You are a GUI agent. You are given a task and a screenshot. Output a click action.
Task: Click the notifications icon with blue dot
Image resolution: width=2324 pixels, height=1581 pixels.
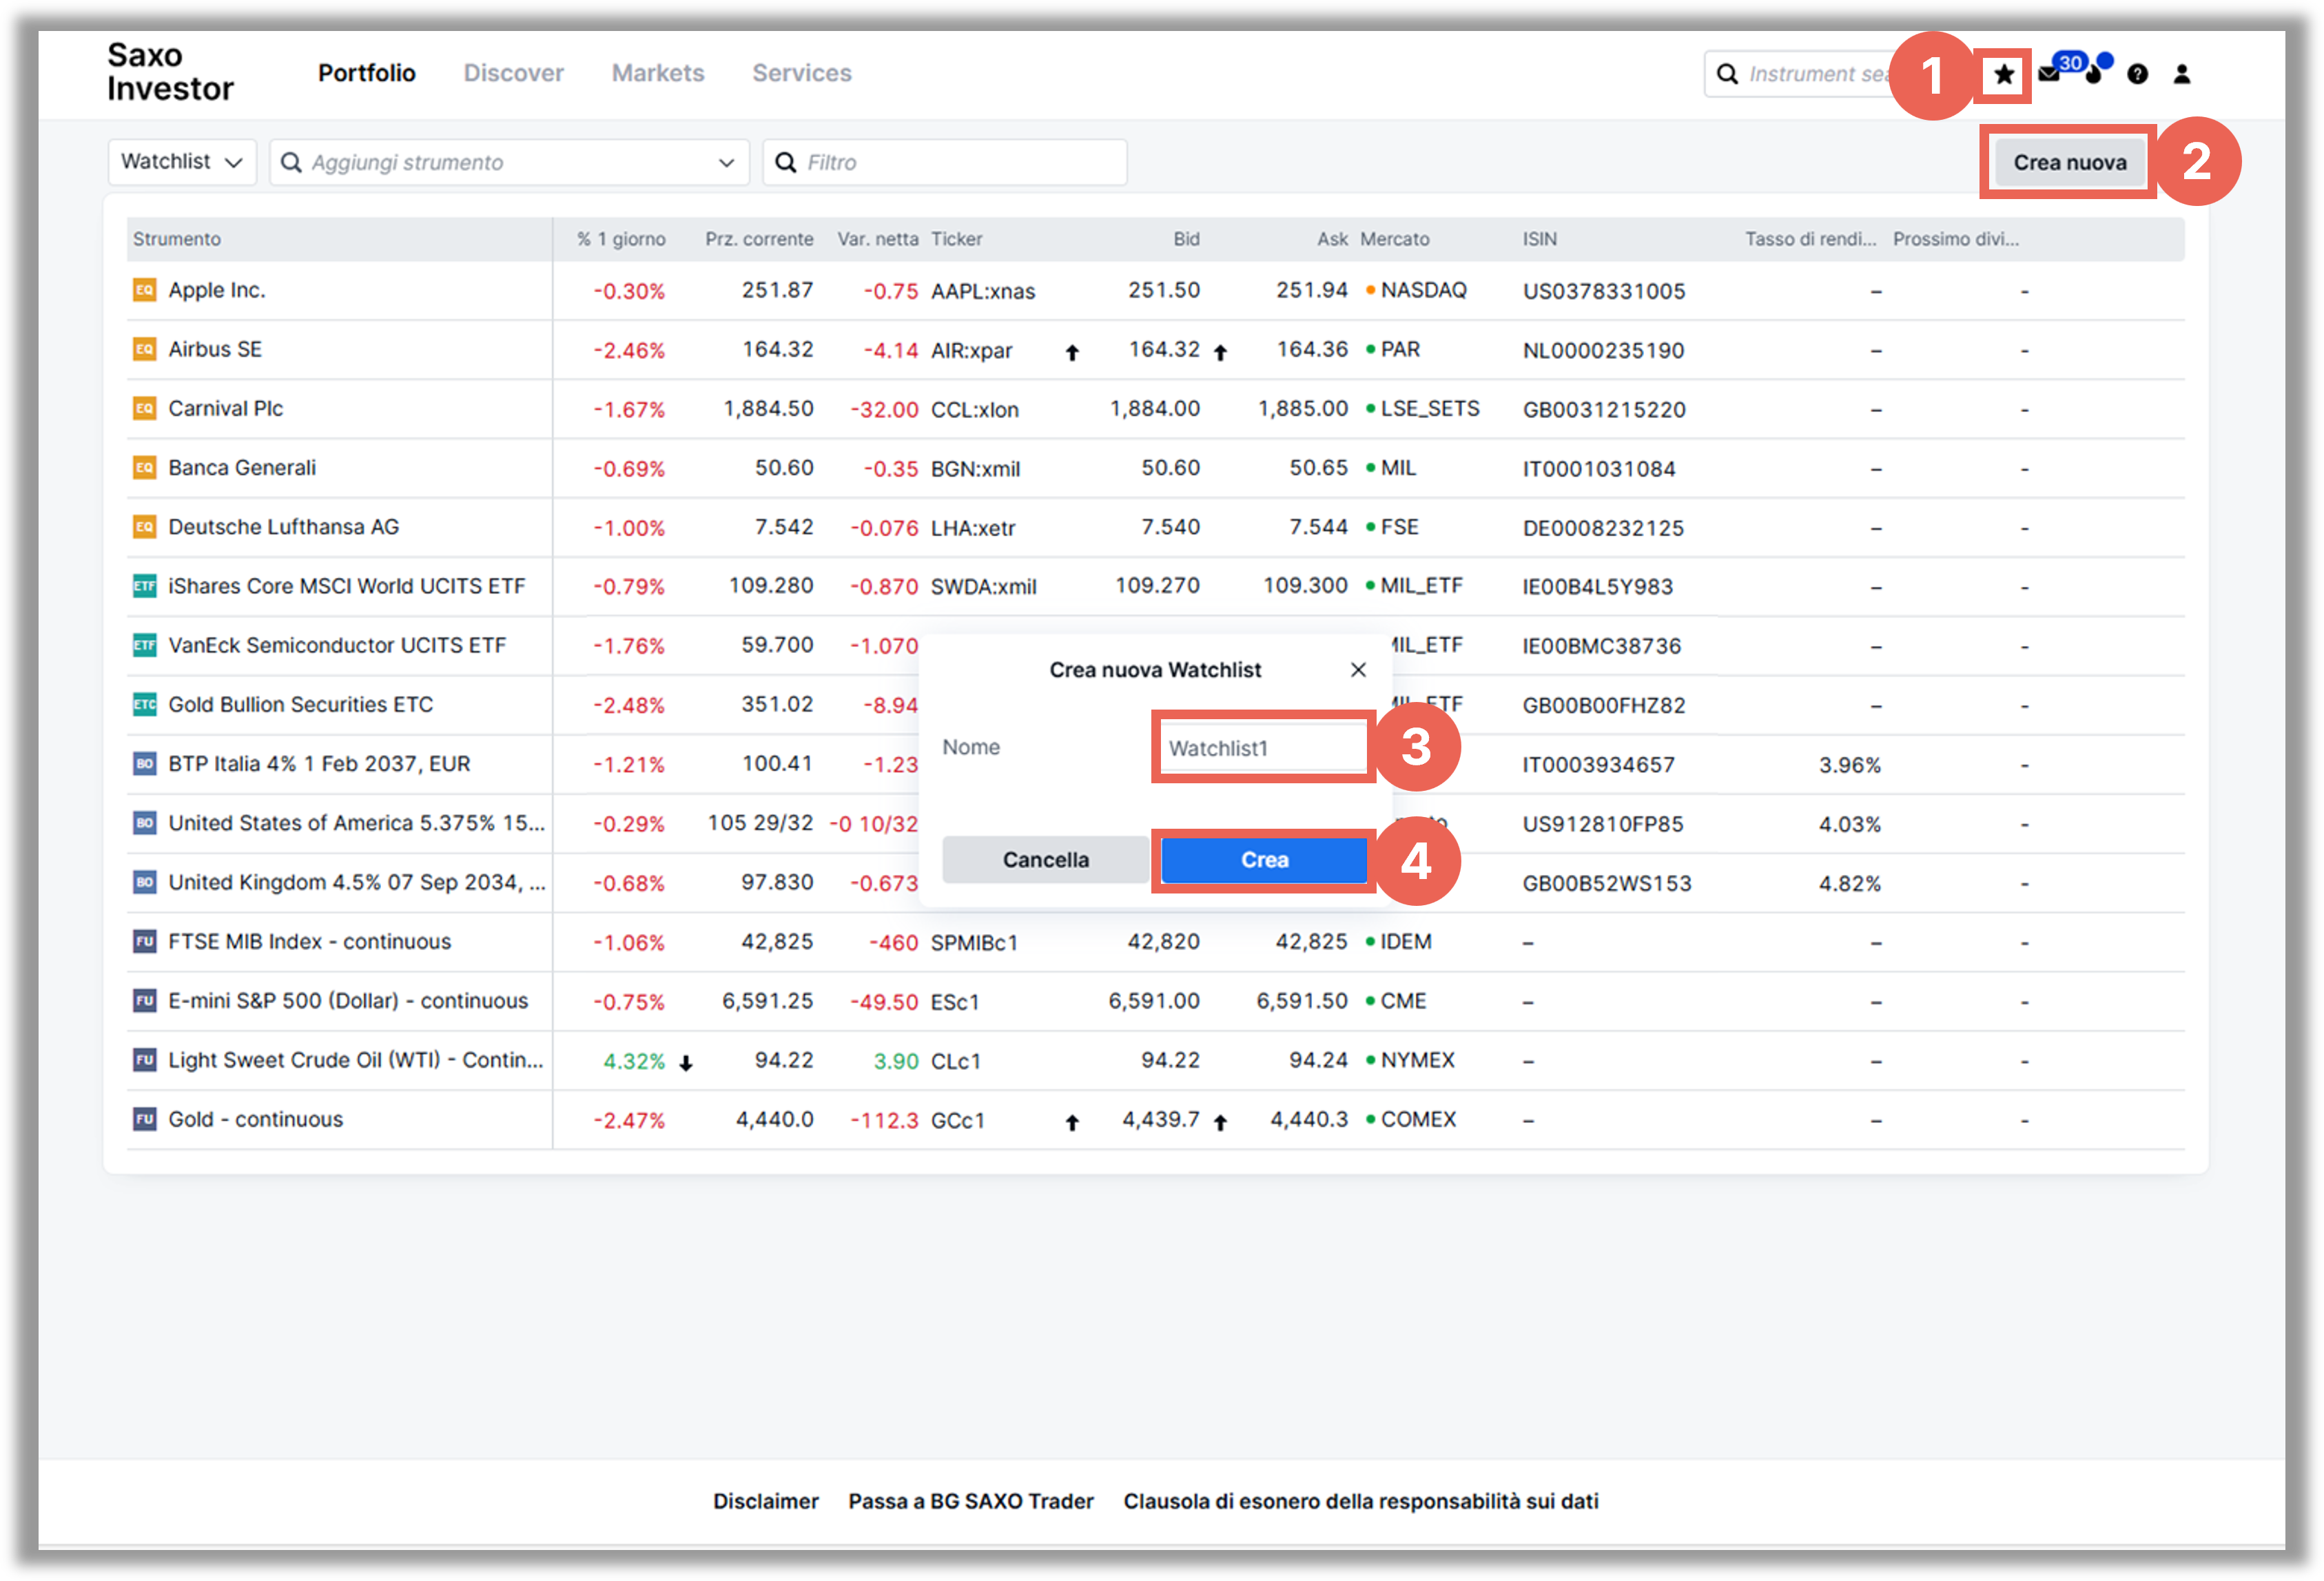[2095, 72]
